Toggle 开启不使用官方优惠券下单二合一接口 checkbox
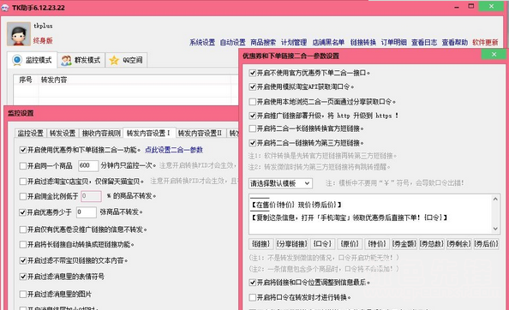The image size is (509, 310). click(x=253, y=73)
